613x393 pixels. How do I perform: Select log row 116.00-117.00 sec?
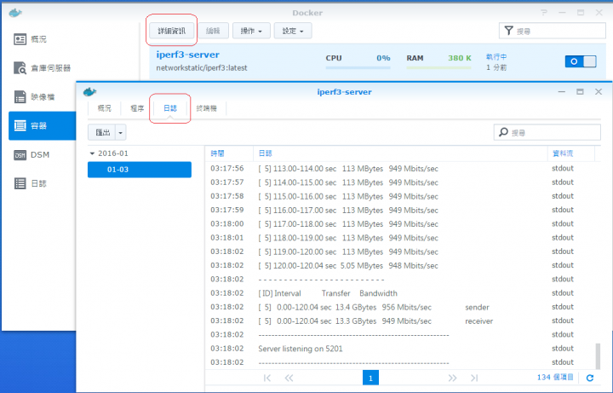point(401,211)
